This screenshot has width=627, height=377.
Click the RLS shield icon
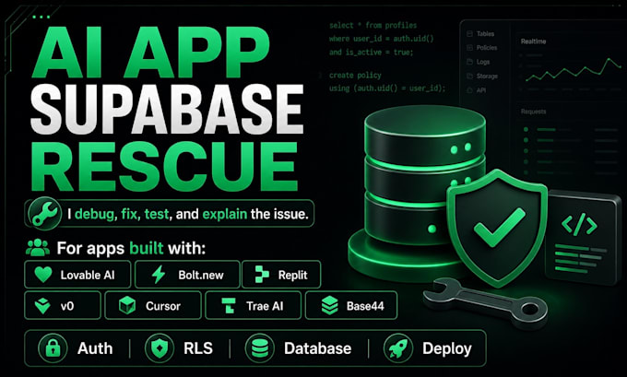tap(160, 348)
